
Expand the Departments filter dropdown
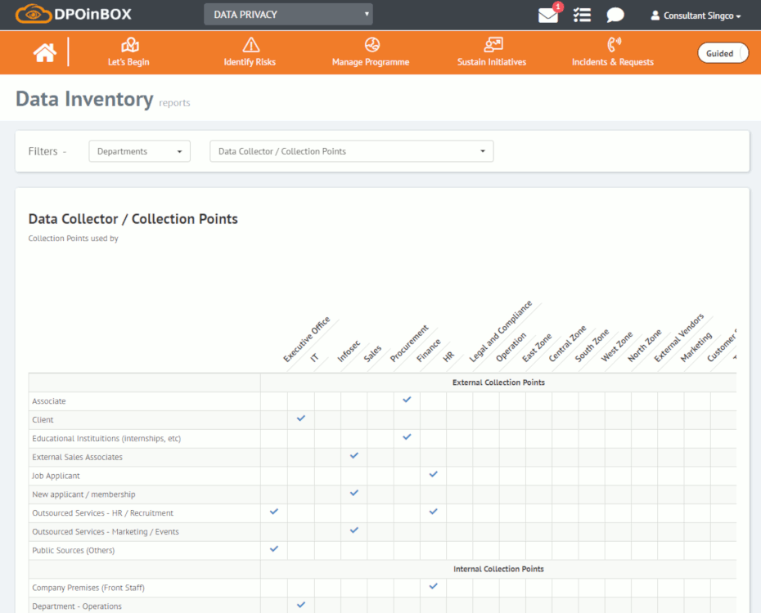pyautogui.click(x=139, y=151)
